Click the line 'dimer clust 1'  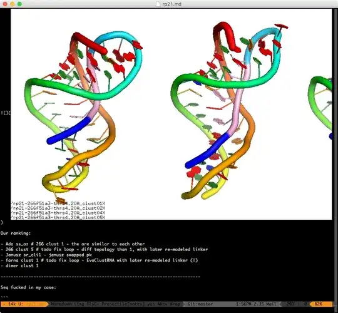click(x=19, y=265)
